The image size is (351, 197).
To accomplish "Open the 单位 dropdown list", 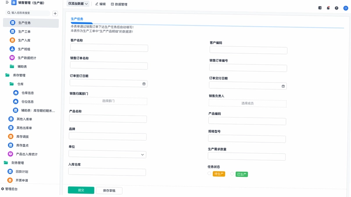I will click(x=107, y=155).
